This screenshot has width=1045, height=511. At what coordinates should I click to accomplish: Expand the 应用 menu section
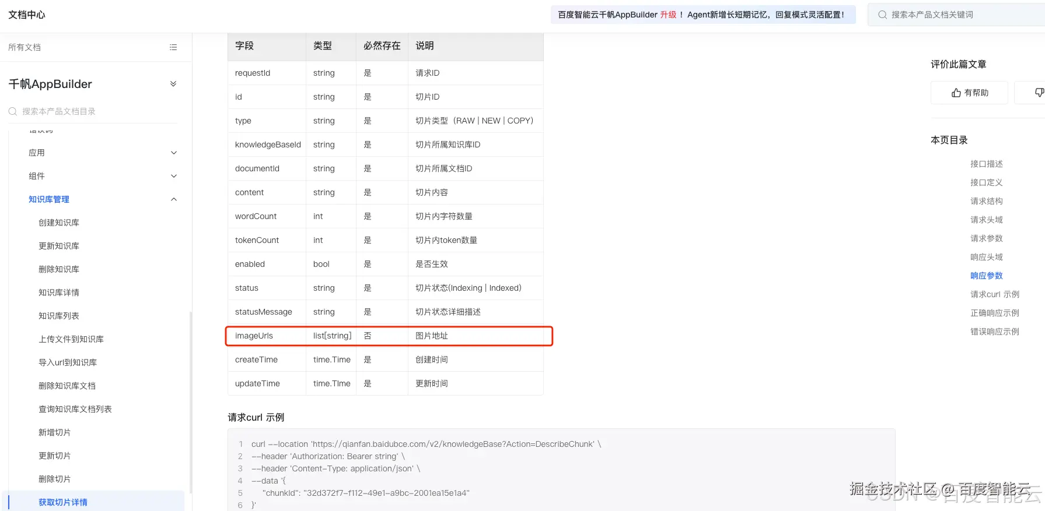[x=173, y=153]
